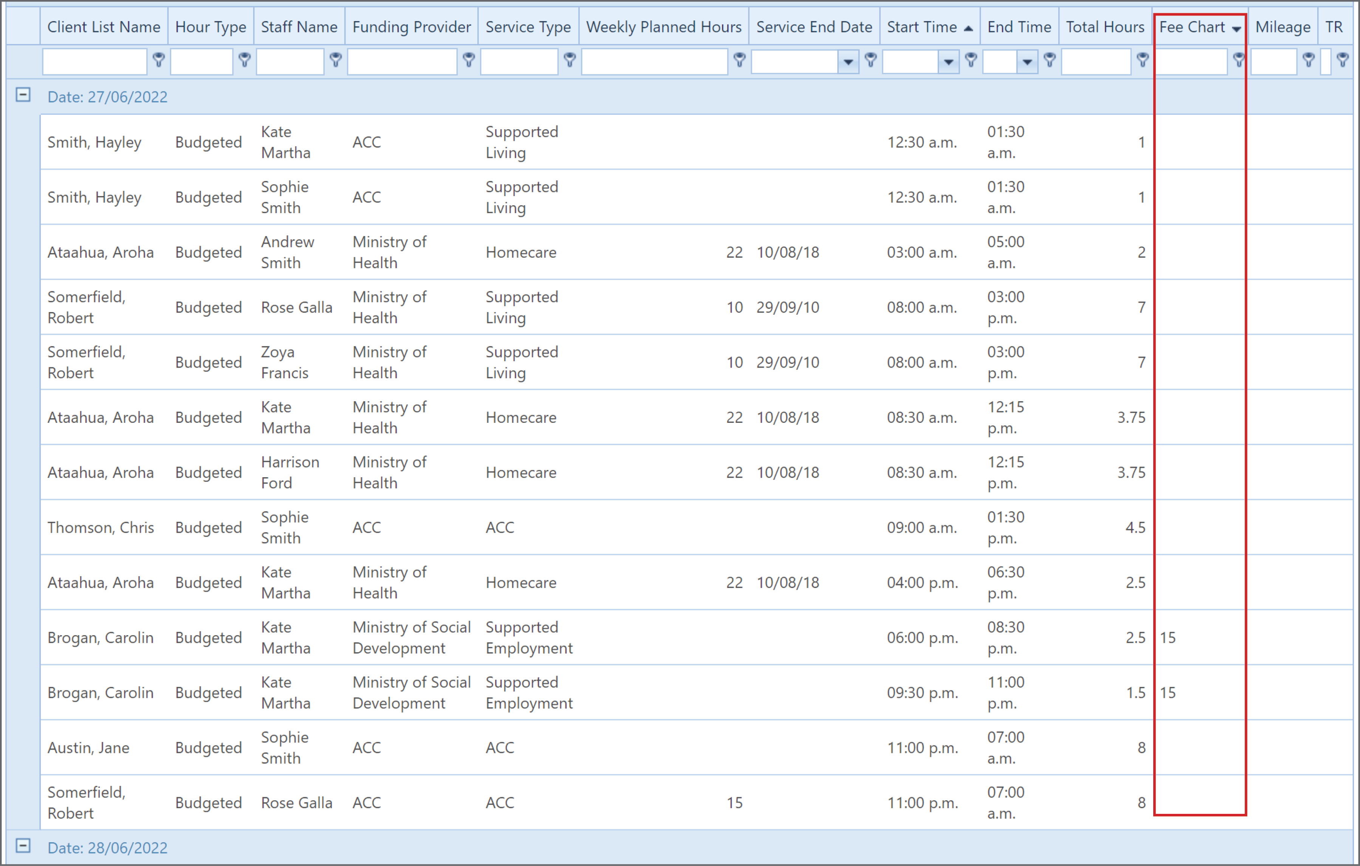Click the Service End Date filter icon
The height and width of the screenshot is (866, 1360).
pyautogui.click(x=871, y=60)
